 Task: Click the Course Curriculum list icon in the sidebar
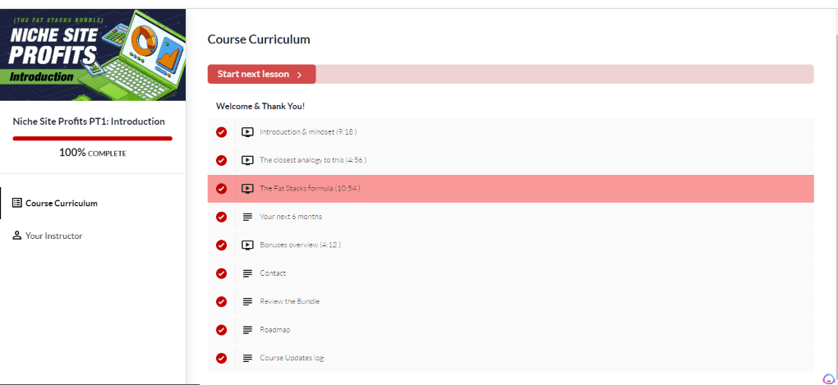(x=17, y=203)
